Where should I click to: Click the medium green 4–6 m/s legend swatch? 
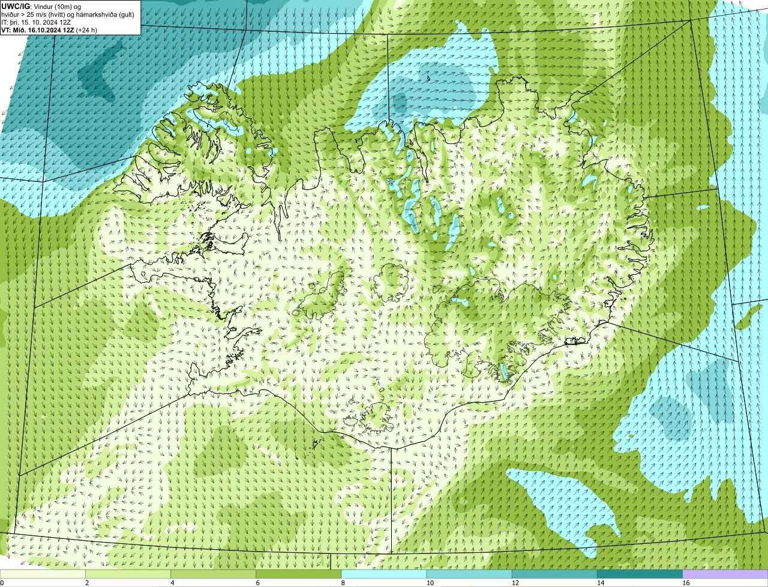[214, 574]
